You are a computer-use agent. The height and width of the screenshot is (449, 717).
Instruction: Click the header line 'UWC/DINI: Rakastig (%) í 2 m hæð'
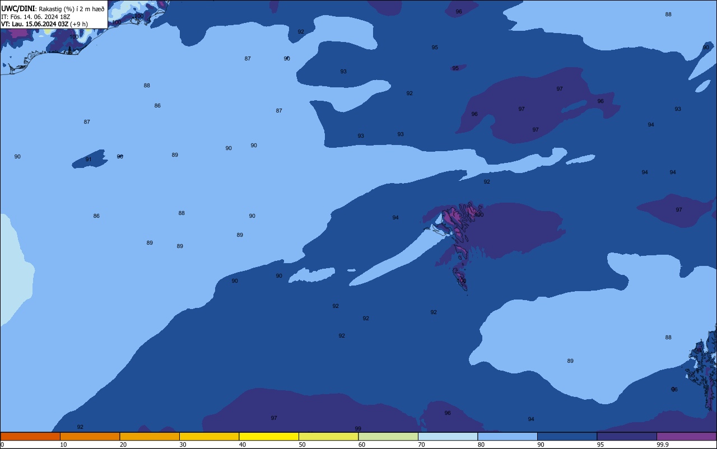53,9
